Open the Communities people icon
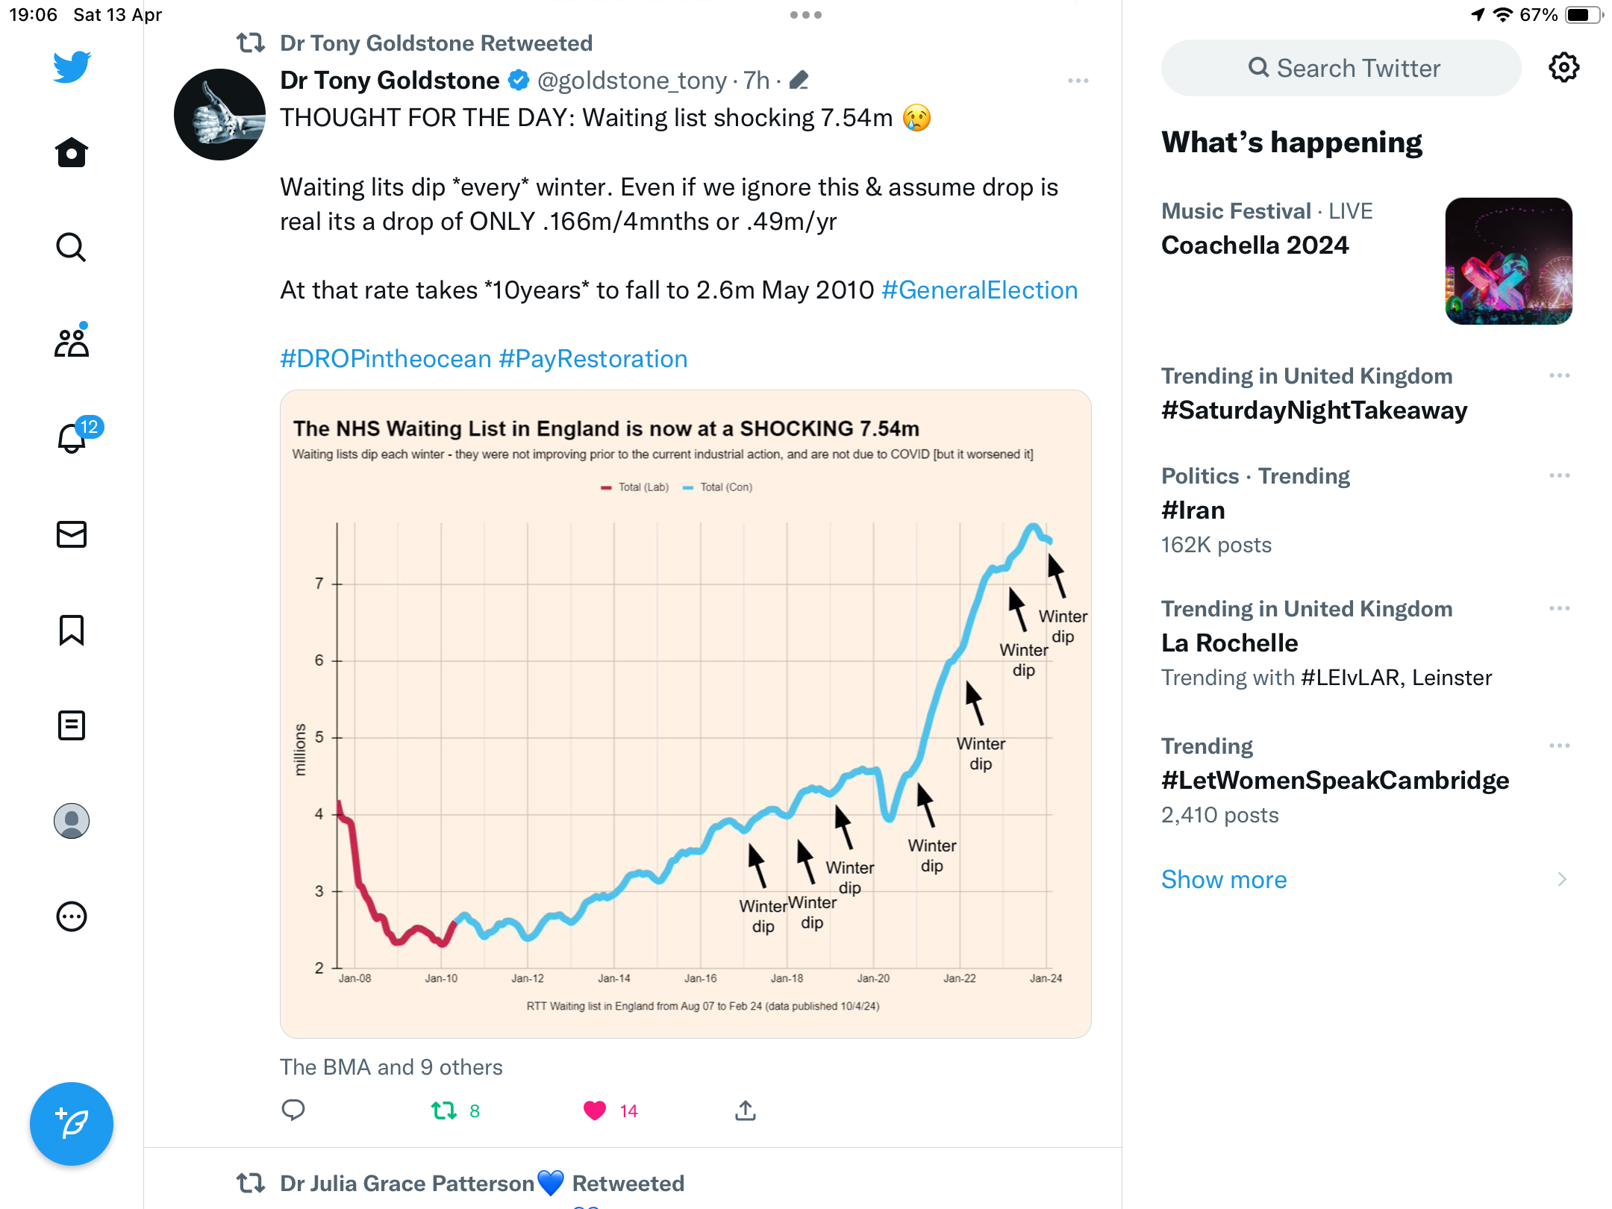This screenshot has height=1209, width=1612. (72, 342)
